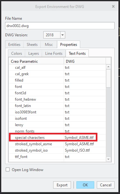Screen dimensions: 120x194
Task: Confirm with the OK button
Action: click(85, 185)
